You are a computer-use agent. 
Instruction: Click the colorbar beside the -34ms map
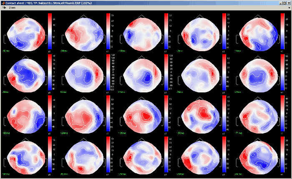tap(108, 30)
